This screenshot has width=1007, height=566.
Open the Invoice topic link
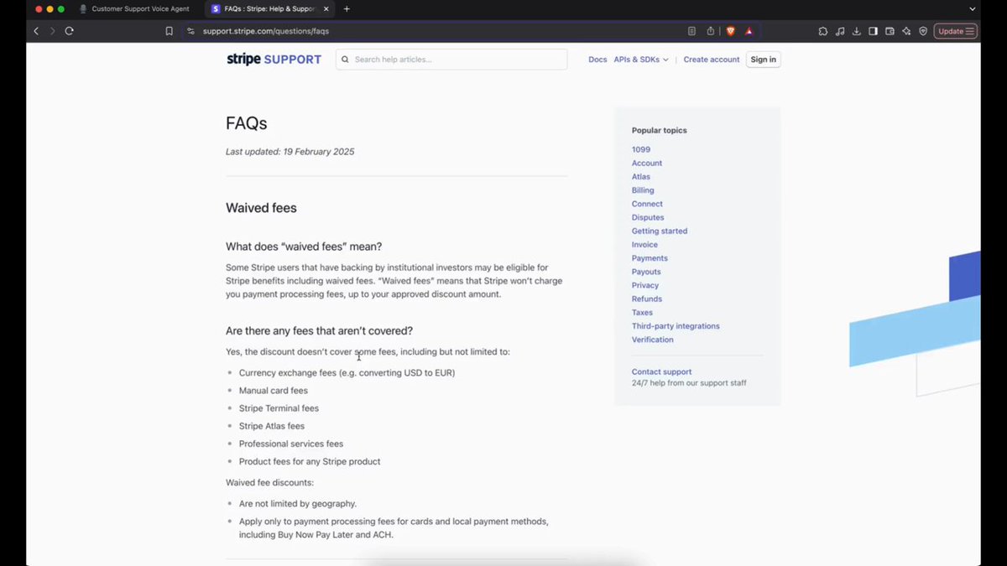[644, 245]
